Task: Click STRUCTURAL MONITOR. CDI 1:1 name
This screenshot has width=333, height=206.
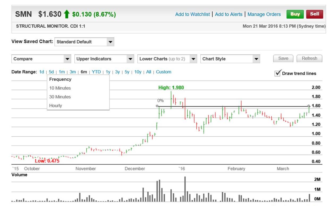Action: [51, 26]
